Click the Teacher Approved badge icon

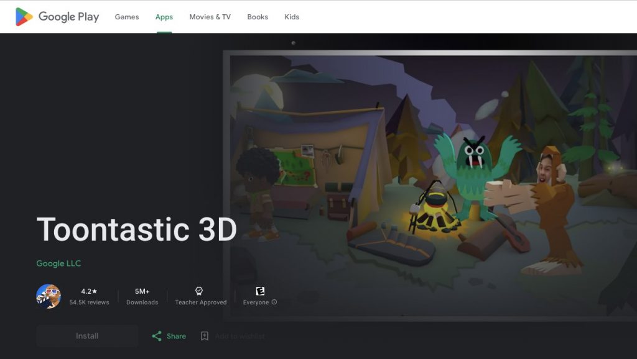point(199,291)
